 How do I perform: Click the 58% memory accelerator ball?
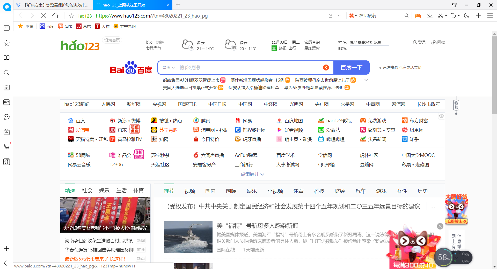[444, 257]
